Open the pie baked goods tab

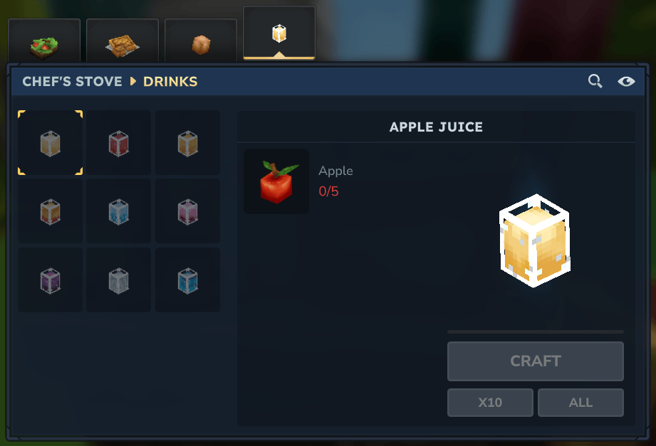123,41
